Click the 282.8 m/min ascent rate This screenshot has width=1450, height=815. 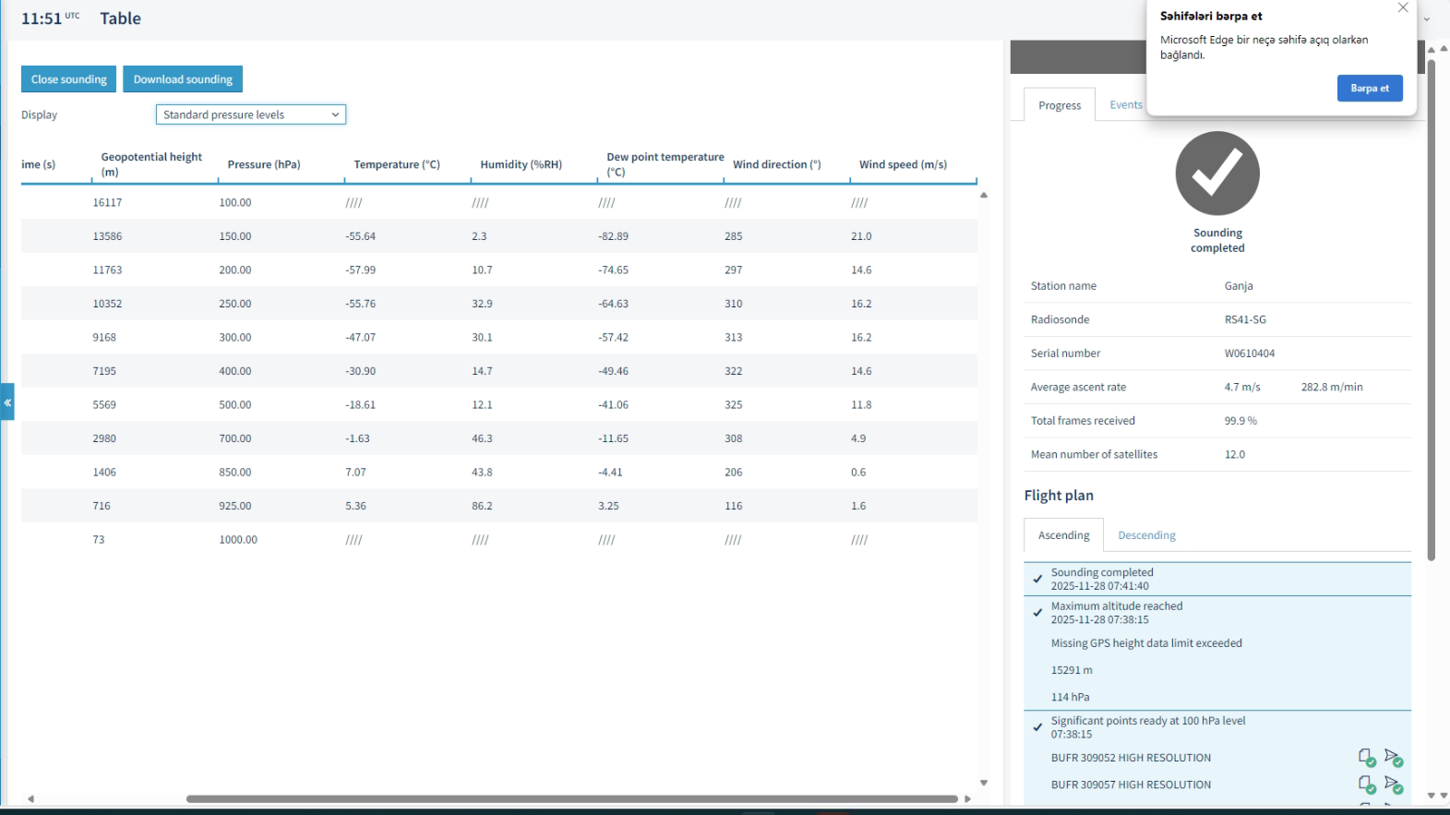(x=1332, y=388)
